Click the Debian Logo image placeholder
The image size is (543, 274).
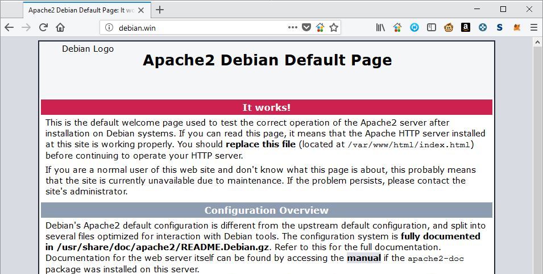tap(88, 49)
